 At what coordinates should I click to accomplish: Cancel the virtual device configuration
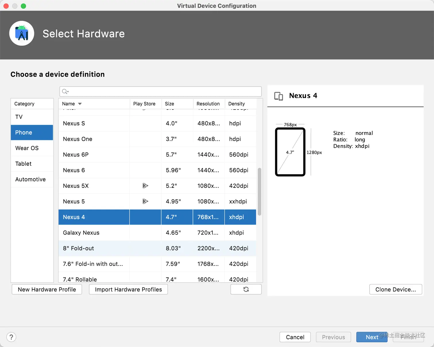tap(295, 337)
